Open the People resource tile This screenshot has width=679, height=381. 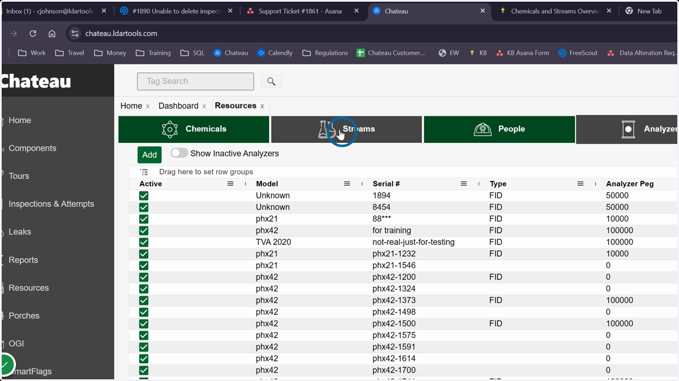pos(499,129)
